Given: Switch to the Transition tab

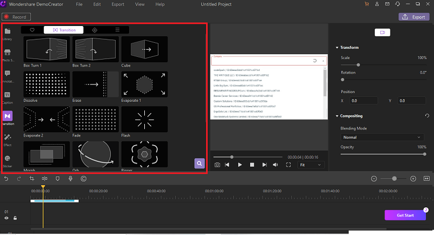Looking at the screenshot, I should 63,30.
